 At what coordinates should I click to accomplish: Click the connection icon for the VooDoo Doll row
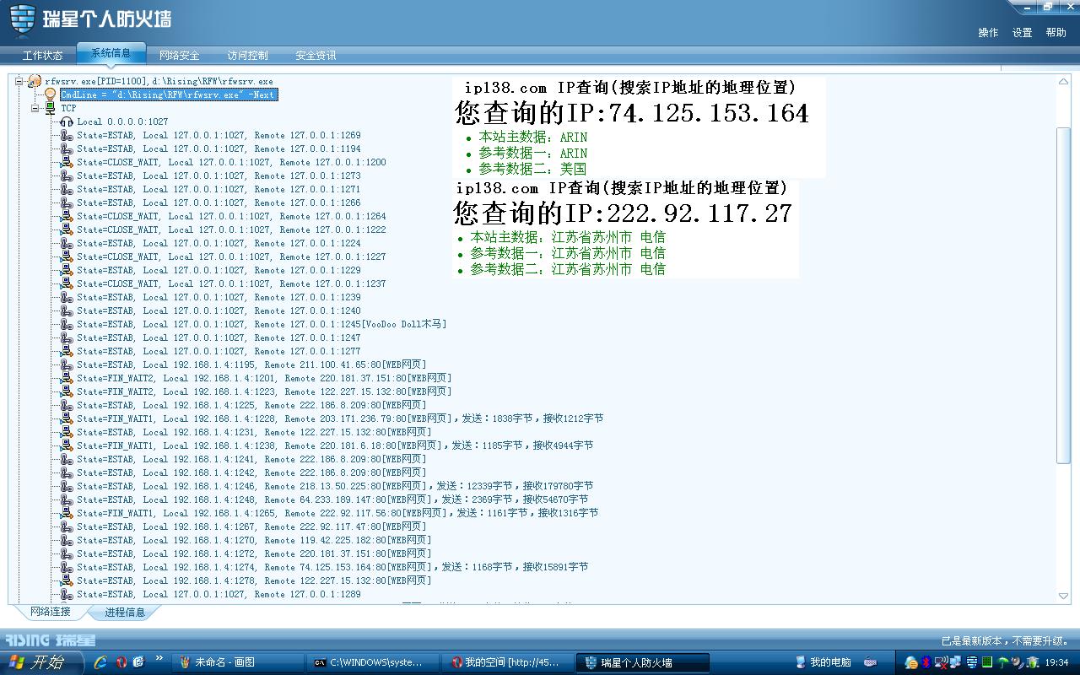click(67, 324)
